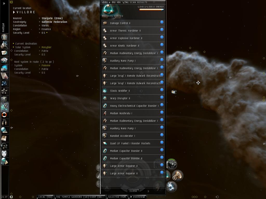Open the wallet coins icon
266x199 pixels.
coord(4,107)
